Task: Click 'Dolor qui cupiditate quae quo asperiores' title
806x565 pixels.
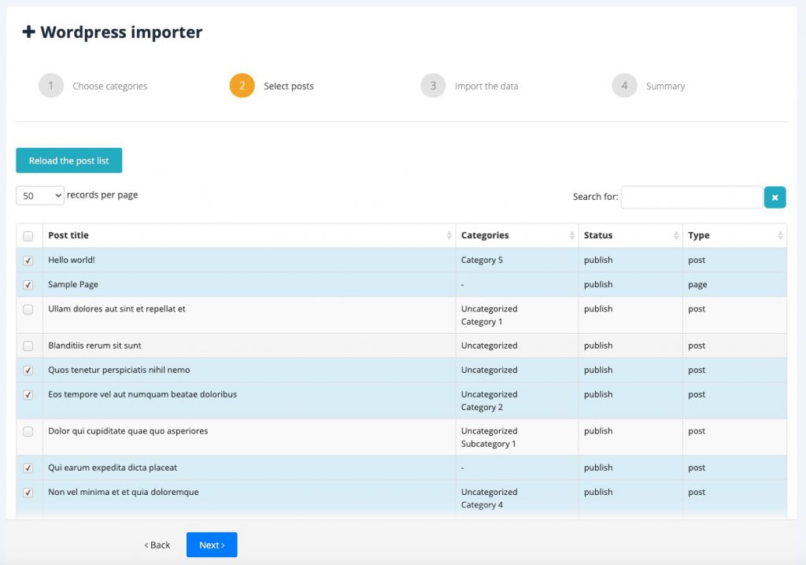Action: [x=128, y=430]
